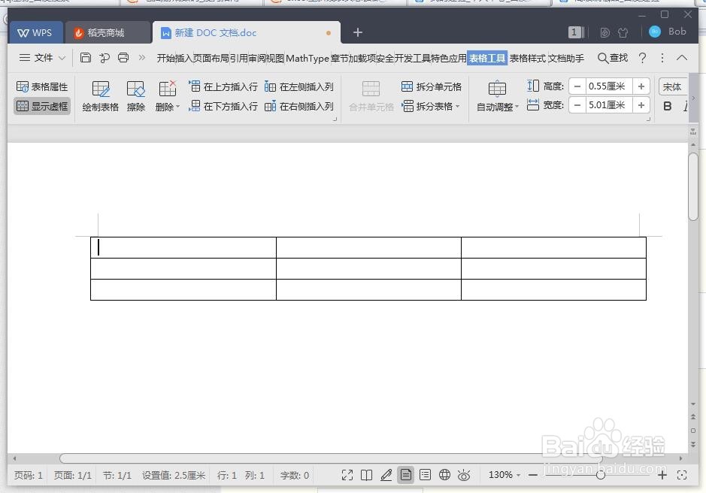Click the 宽度 value field 5.01厘米
Image resolution: width=706 pixels, height=493 pixels.
[x=609, y=105]
